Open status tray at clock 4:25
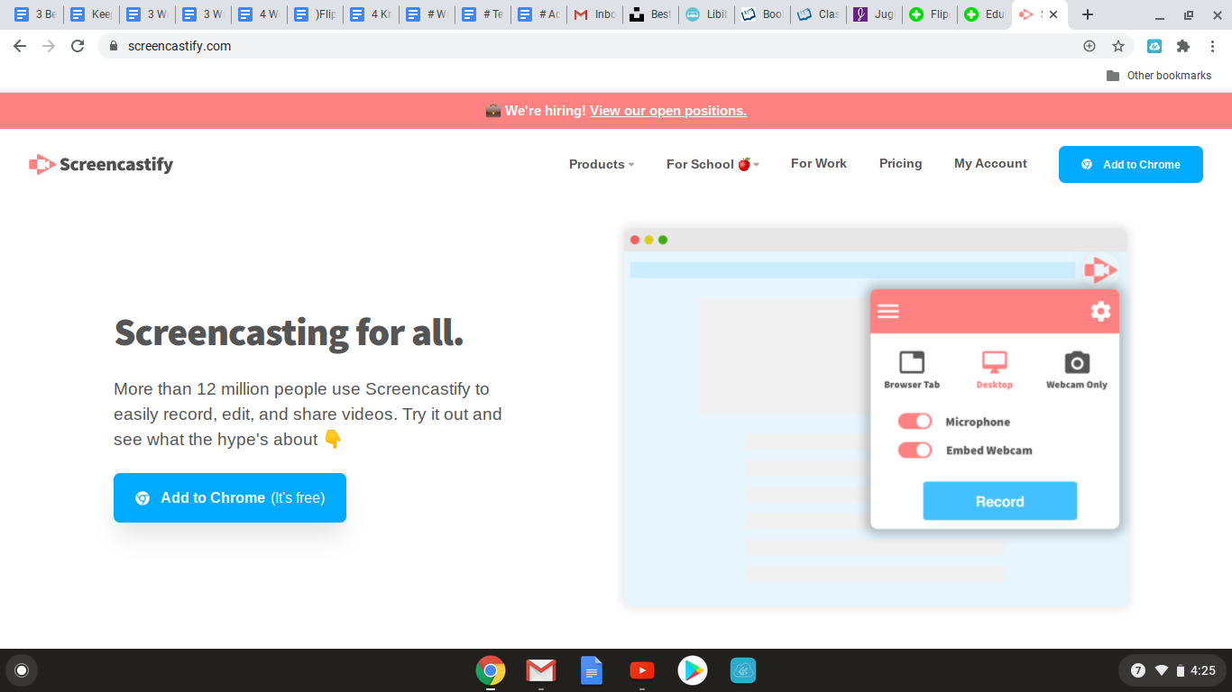 (1203, 670)
